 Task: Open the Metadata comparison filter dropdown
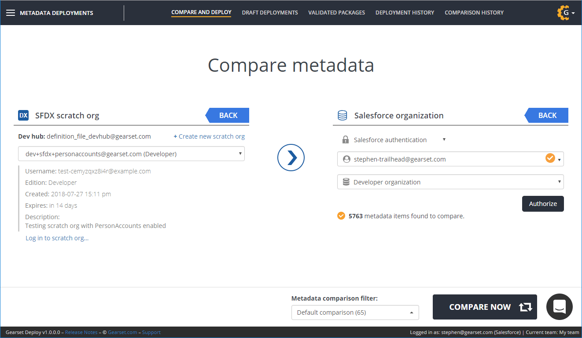355,312
